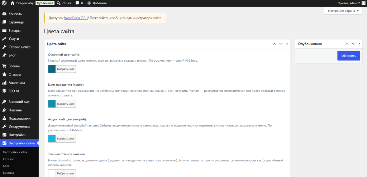Click the Услуги hammer icon
367x177 pixels.
click(4, 39)
